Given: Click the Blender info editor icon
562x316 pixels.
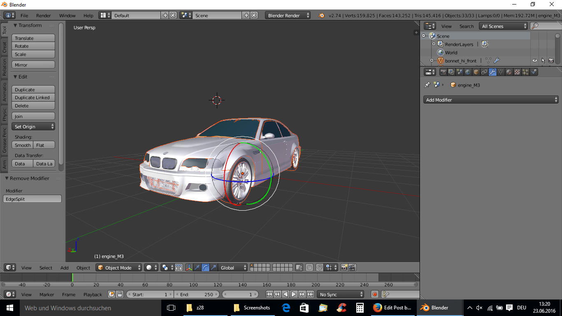Looking at the screenshot, I should pos(10,15).
